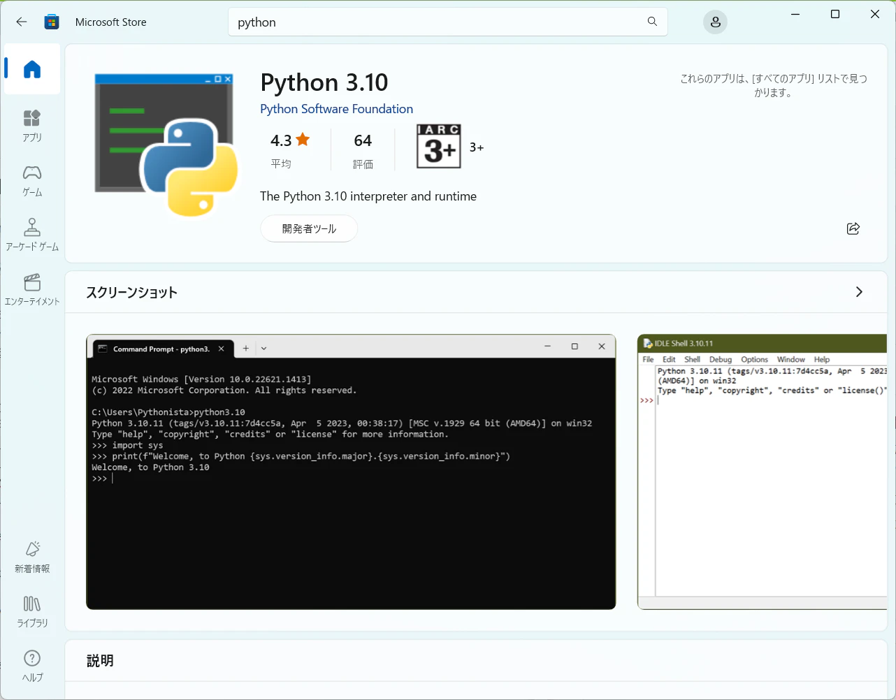Minimize the Microsoft Store window
This screenshot has width=896, height=700.
(795, 14)
